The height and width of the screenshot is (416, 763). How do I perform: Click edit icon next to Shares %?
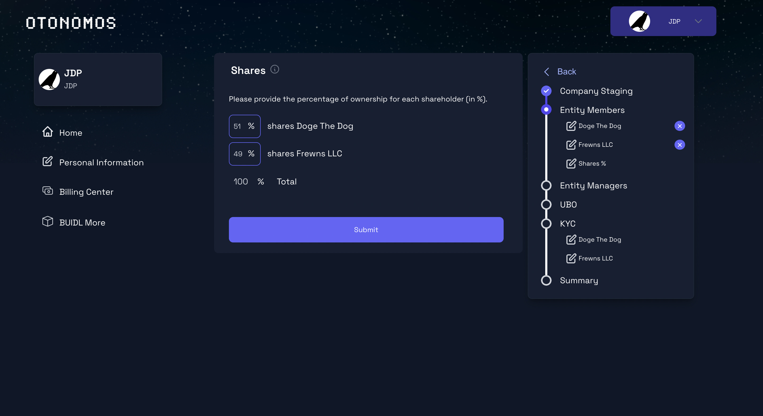click(x=571, y=163)
